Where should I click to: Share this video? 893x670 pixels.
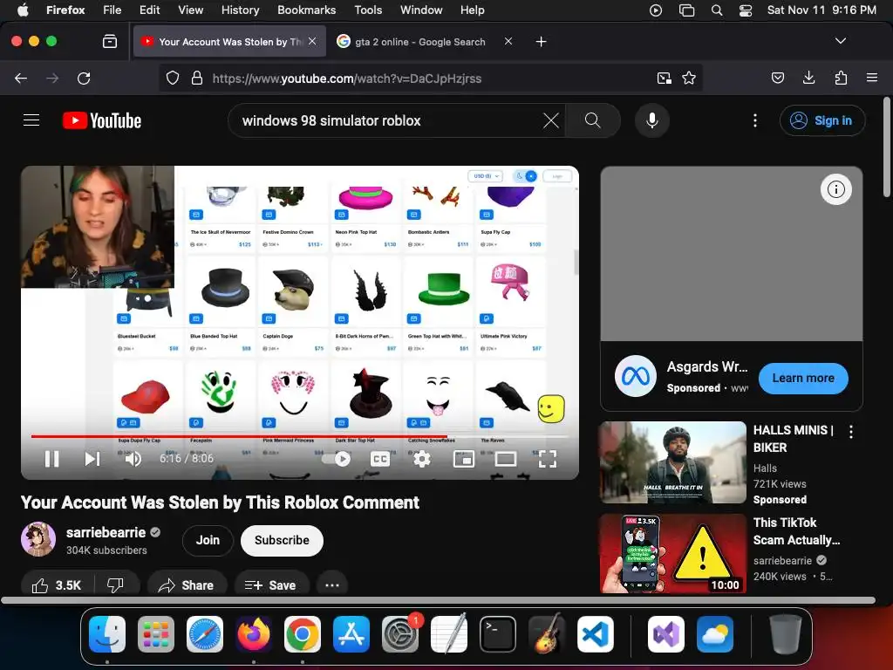click(187, 585)
